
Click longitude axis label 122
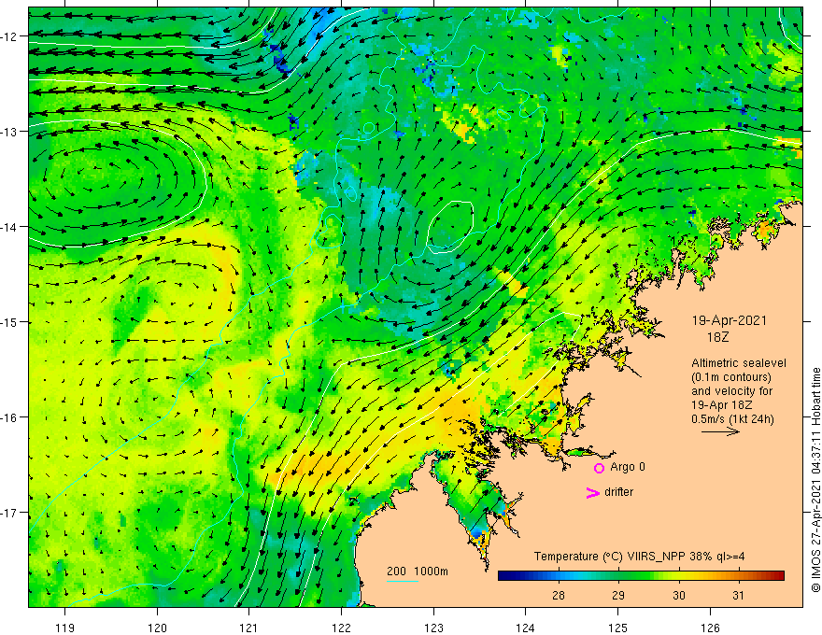(x=341, y=628)
